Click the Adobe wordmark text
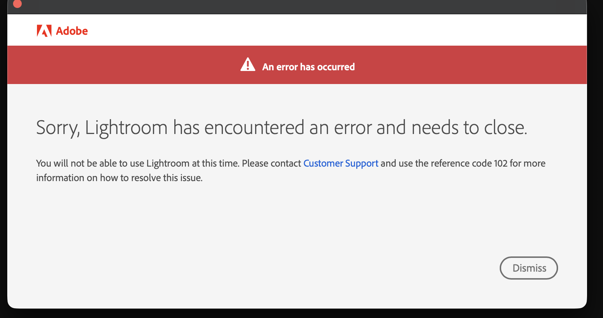The width and height of the screenshot is (603, 318). [x=72, y=31]
